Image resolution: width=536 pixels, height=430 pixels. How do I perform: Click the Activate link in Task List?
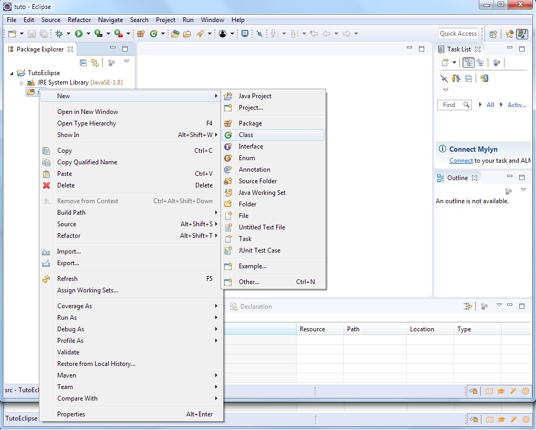(x=517, y=105)
